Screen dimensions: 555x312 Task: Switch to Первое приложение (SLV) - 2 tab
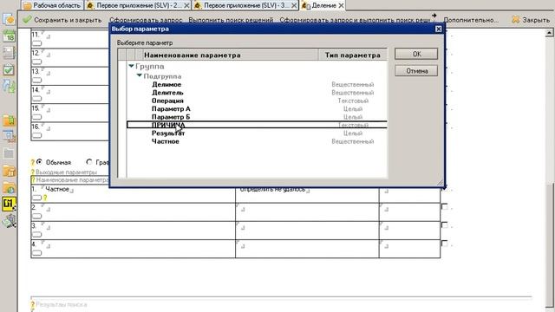coord(139,6)
